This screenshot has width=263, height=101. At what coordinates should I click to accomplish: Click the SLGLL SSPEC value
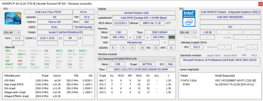click(x=55, y=27)
